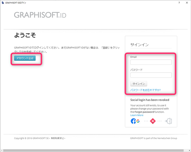The image size is (191, 152).
Task: Click the サインイン panel heading
Action: tap(139, 45)
